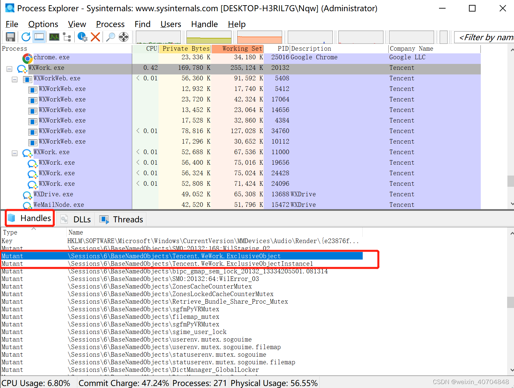Toggle the process tree view icon
Screen dimensions: 514x388
point(67,37)
